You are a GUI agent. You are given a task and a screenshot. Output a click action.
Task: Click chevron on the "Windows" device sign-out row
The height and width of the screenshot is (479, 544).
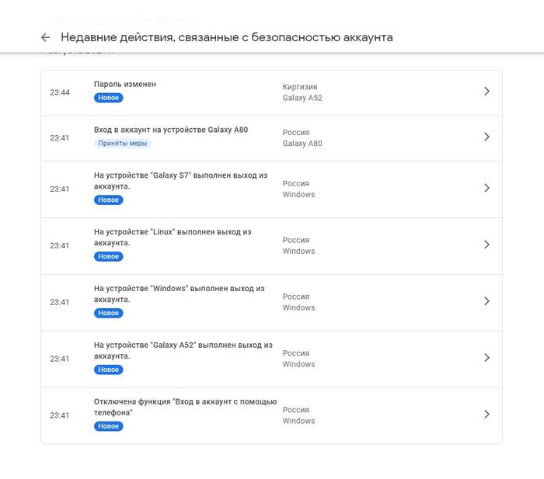[x=486, y=301]
